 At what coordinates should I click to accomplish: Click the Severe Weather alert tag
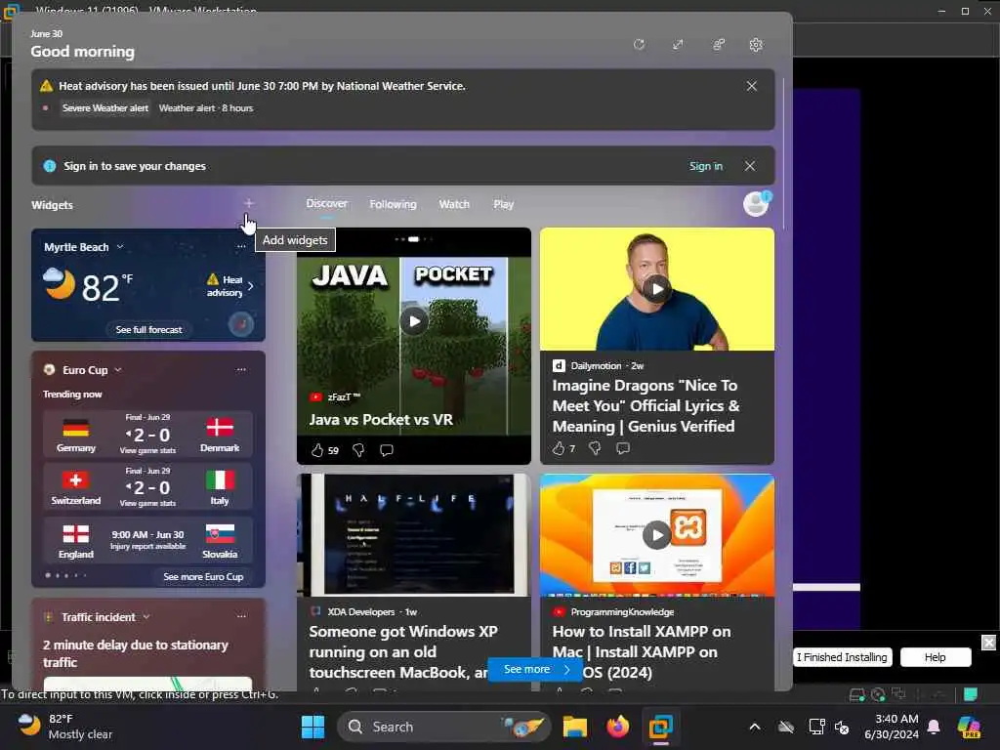pyautogui.click(x=105, y=108)
